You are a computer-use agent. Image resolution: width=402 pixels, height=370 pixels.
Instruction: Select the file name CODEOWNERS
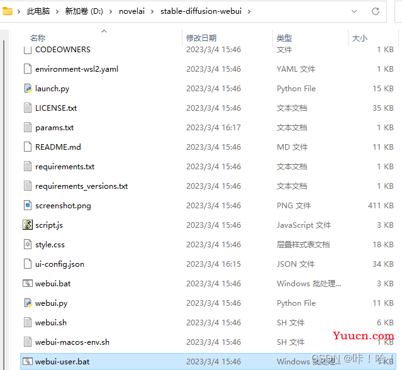click(x=63, y=50)
